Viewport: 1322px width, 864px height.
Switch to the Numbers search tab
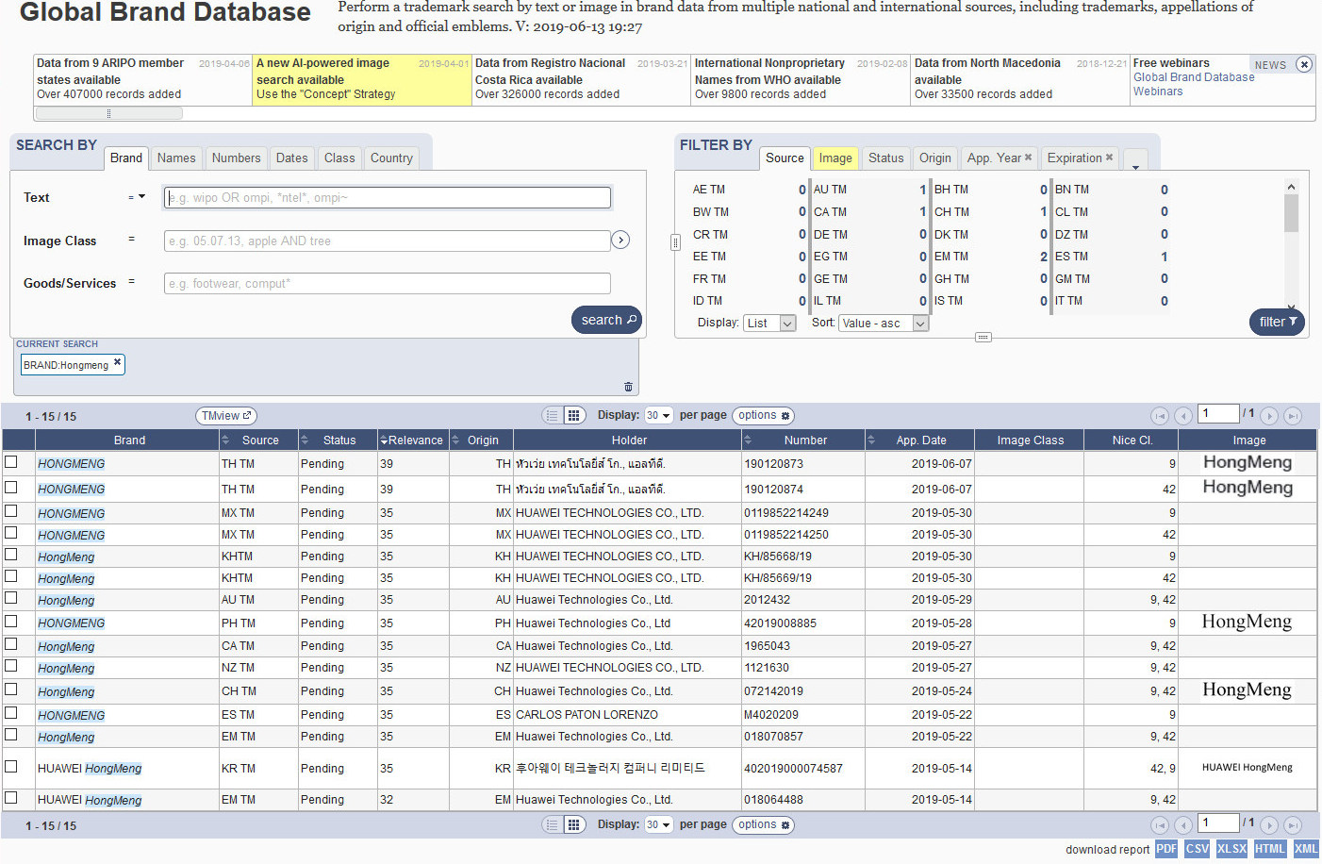coord(236,158)
